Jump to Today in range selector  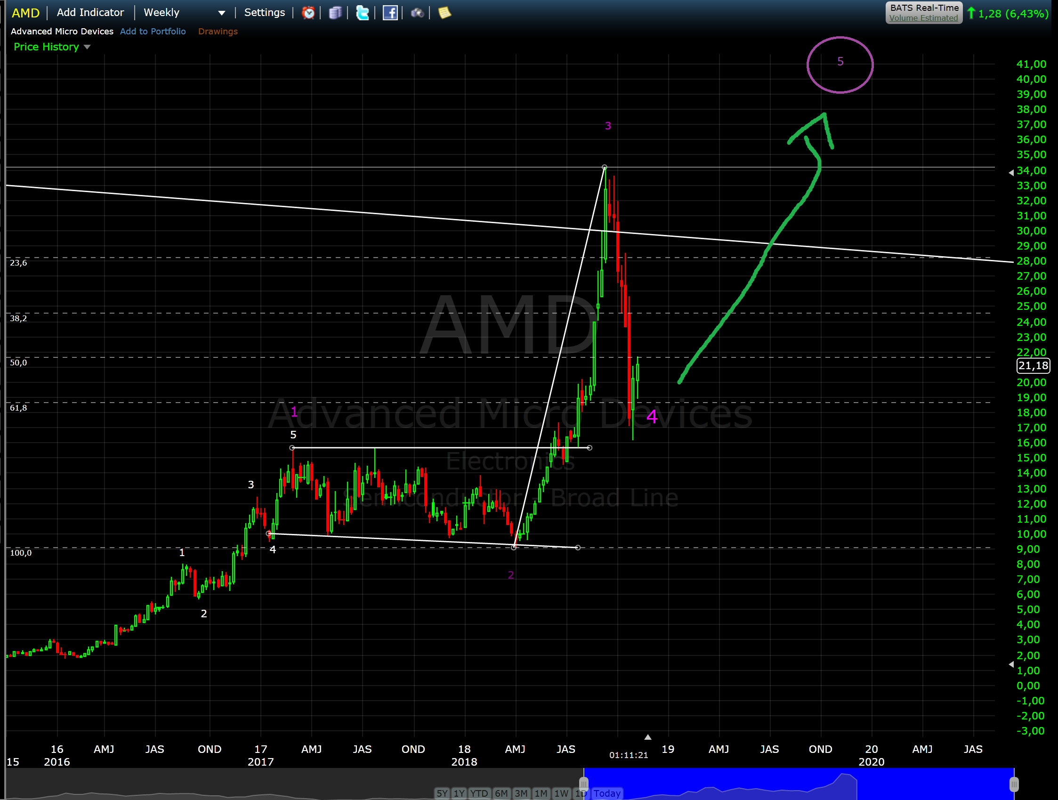pyautogui.click(x=606, y=793)
